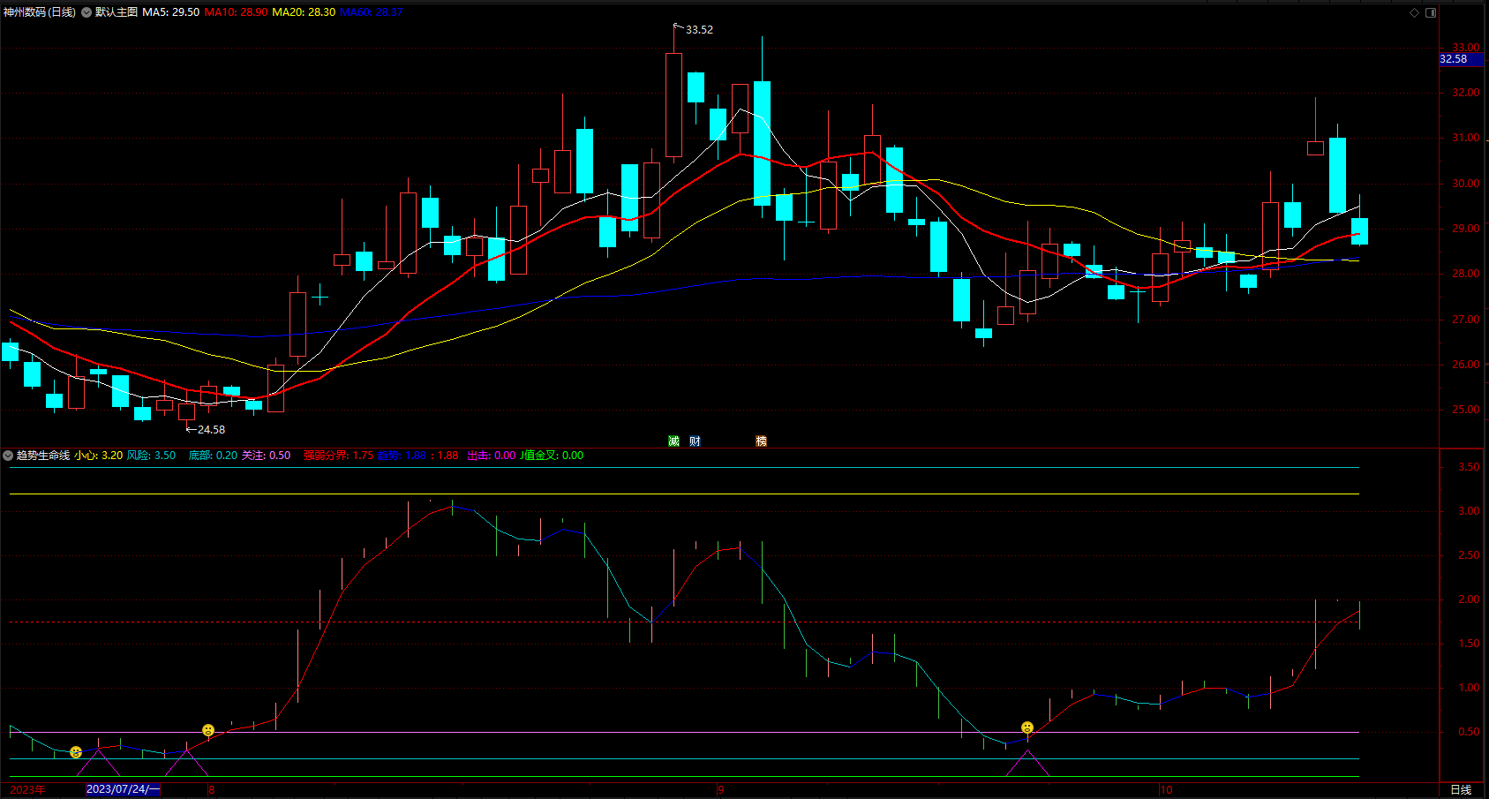Select the 神州数码(日线) chart title

(40, 12)
